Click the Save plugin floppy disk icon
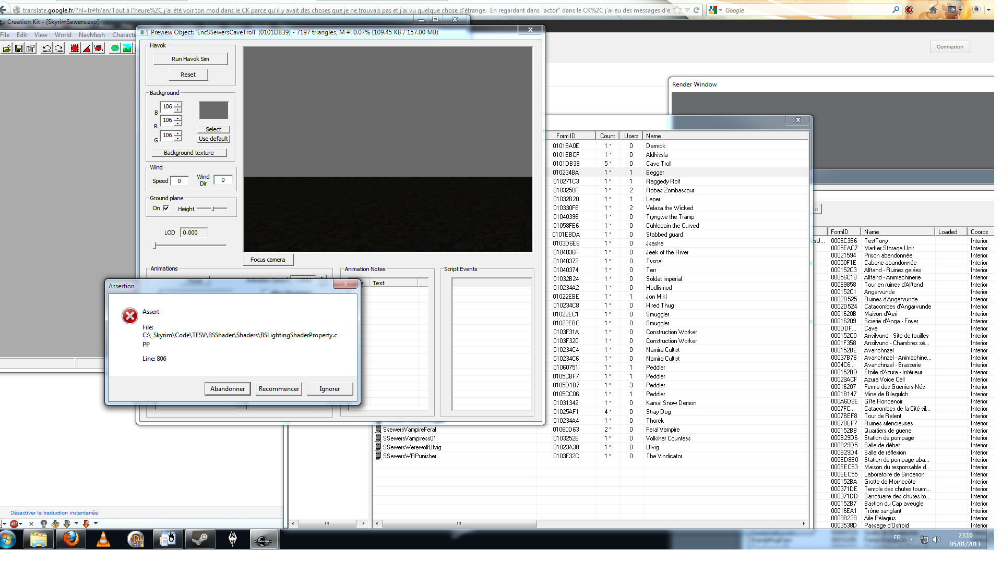The width and height of the screenshot is (1002, 563). [19, 48]
